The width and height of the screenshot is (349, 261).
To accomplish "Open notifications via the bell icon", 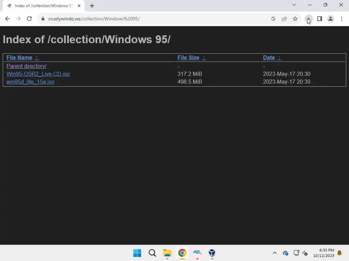I will [339, 253].
